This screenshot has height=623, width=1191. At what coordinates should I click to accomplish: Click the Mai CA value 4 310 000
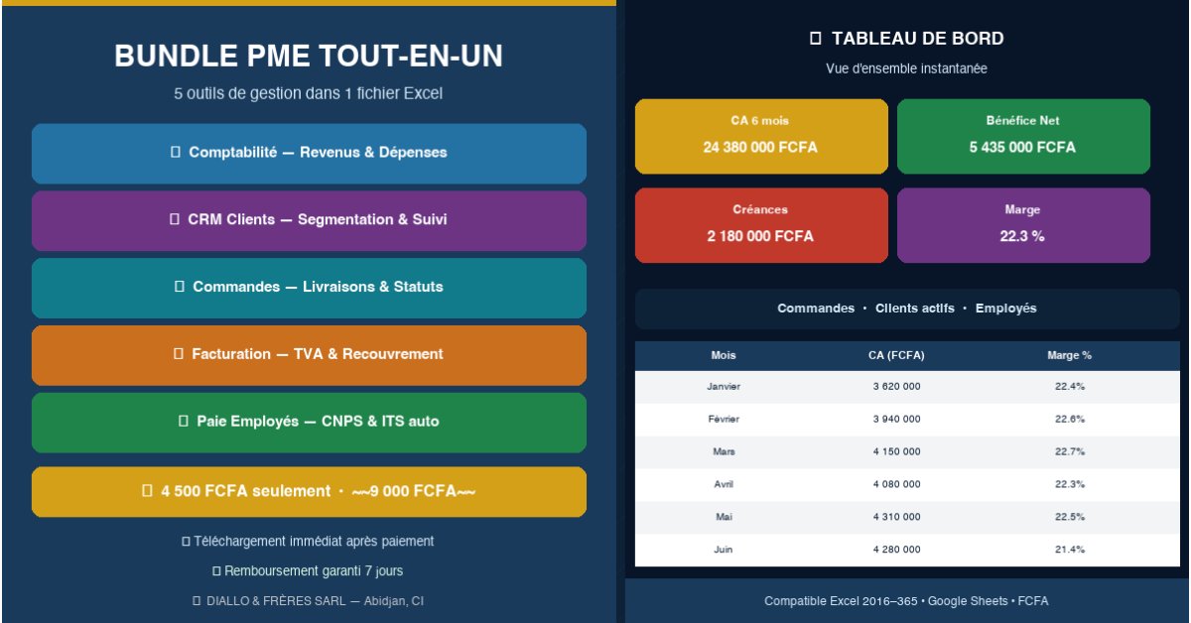[x=896, y=518]
